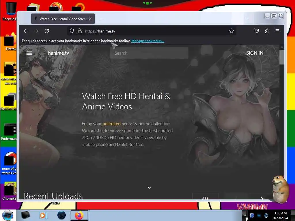The width and height of the screenshot is (295, 221).
Task: Click the down chevron below the banner
Action: click(x=149, y=188)
